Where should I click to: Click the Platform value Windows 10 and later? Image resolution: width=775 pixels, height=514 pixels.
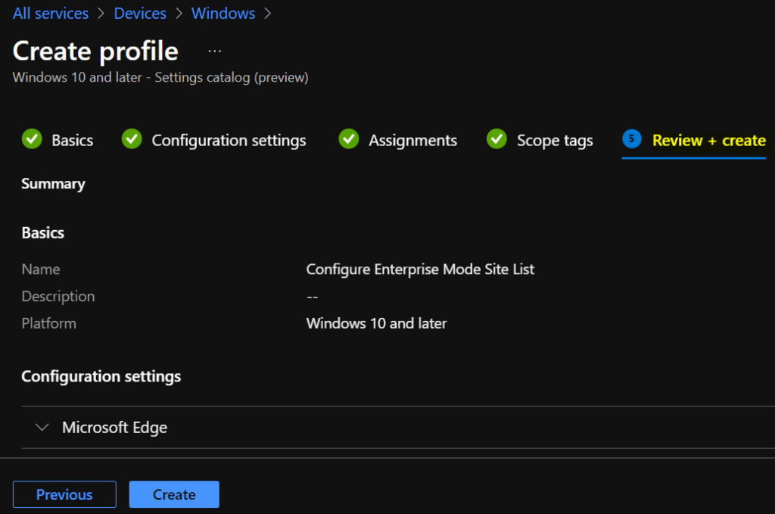(377, 323)
